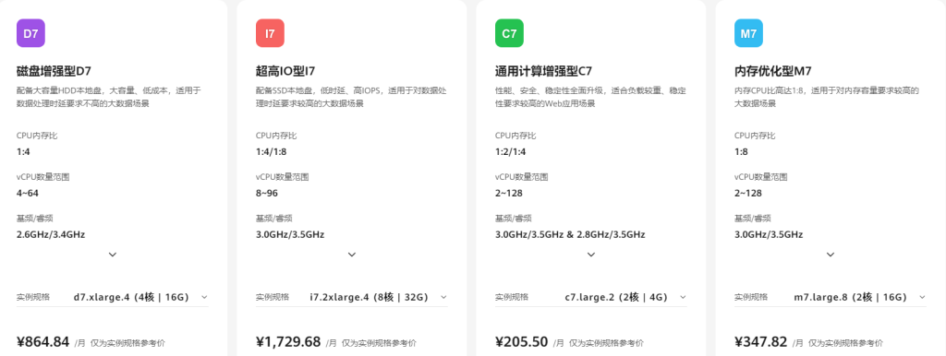Click the vCPU数量范围 label in I7 card
946x356 pixels.
[x=283, y=177]
